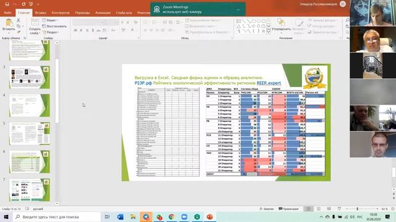Open the font size combo box
This screenshot has width=396, height=222.
(x=112, y=22)
